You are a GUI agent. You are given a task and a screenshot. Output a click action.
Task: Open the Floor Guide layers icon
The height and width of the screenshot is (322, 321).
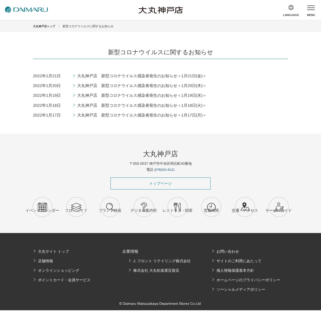pos(76,207)
